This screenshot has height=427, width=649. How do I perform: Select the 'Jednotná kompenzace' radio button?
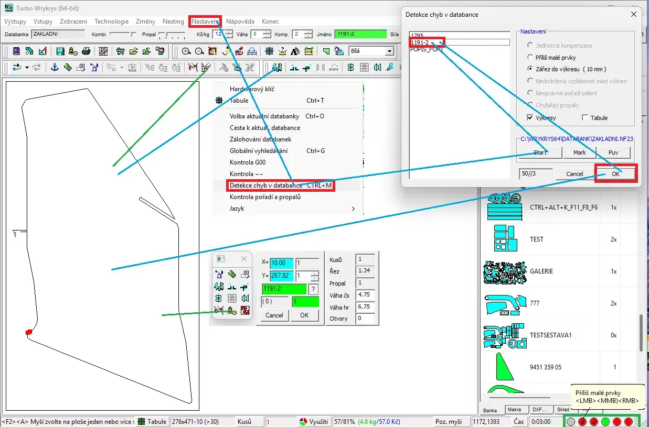[530, 46]
